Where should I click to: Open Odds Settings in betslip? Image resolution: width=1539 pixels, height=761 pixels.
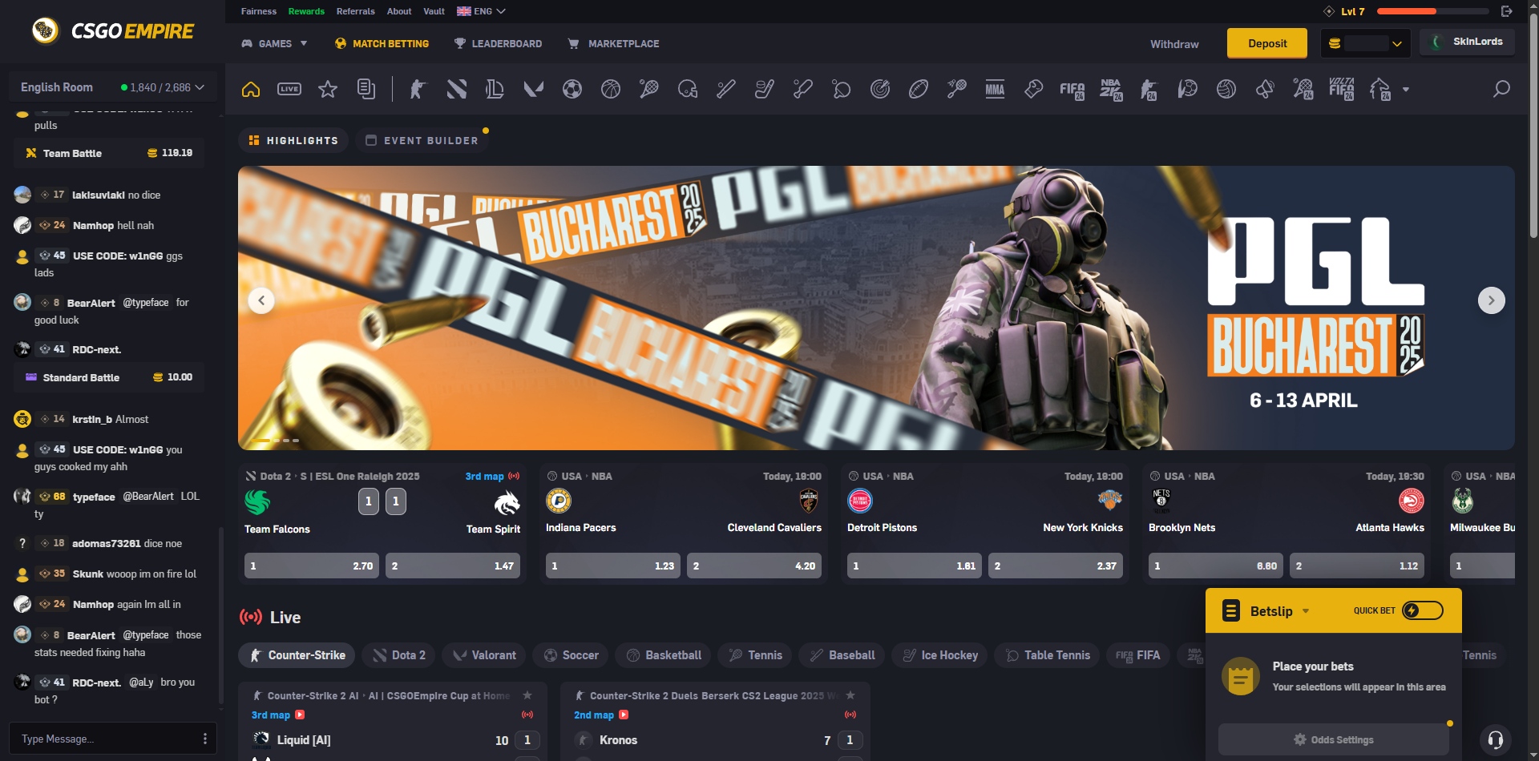point(1334,739)
